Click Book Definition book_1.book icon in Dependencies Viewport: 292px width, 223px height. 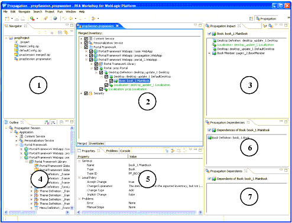pos(210,137)
